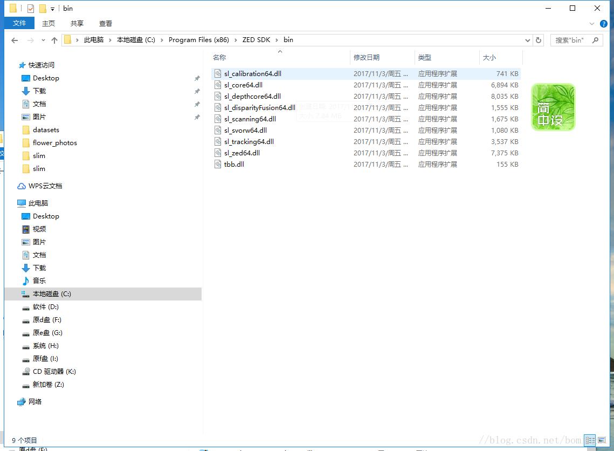Click the sl_tracking64.dll file icon
Image resolution: width=614 pixels, height=451 pixels.
[218, 141]
